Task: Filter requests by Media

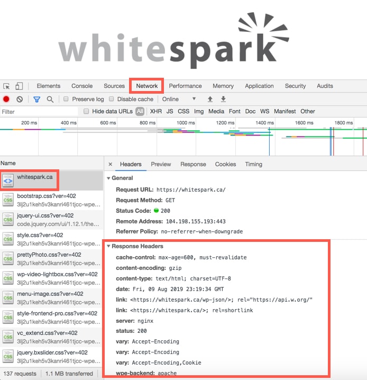Action: pyautogui.click(x=216, y=111)
